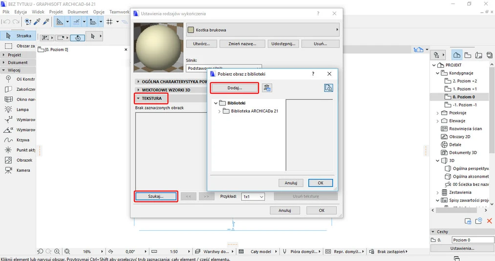
Task: Select the Okno narożne tool
Action: pos(18,100)
